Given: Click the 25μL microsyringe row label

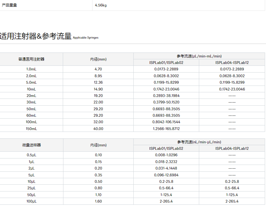Looking at the screenshot, I should click(x=31, y=188).
